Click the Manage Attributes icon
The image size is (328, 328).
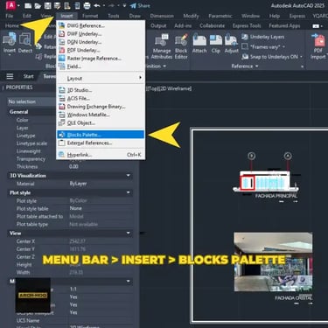click(162, 46)
